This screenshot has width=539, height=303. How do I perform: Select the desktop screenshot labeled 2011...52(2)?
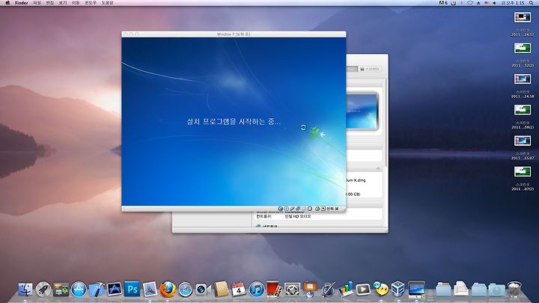click(x=523, y=48)
